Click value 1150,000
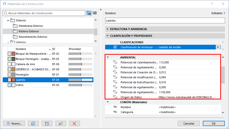The image size is (229, 129). pos(165,92)
